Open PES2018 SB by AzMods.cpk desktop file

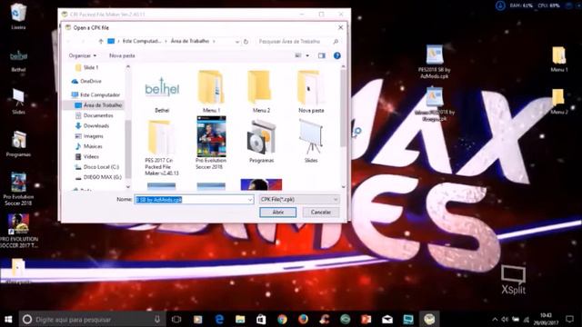tap(435, 62)
